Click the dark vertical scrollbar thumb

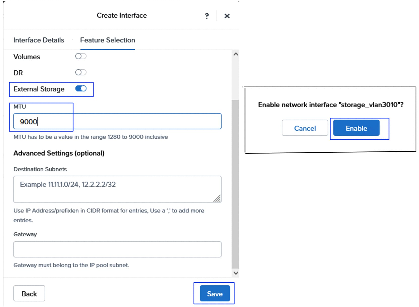[235, 184]
